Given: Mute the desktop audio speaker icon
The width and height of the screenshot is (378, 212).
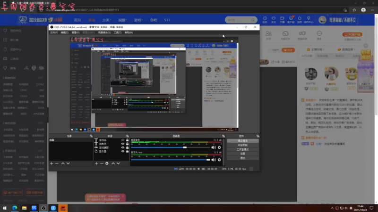Looking at the screenshot, I should tap(214, 147).
